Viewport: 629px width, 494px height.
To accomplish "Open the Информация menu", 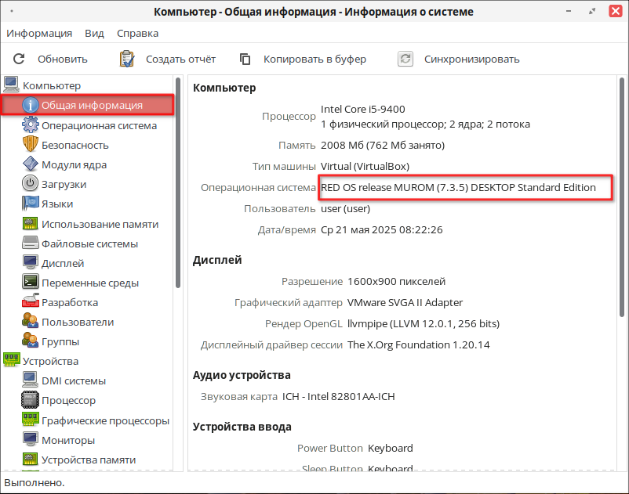I will 39,33.
